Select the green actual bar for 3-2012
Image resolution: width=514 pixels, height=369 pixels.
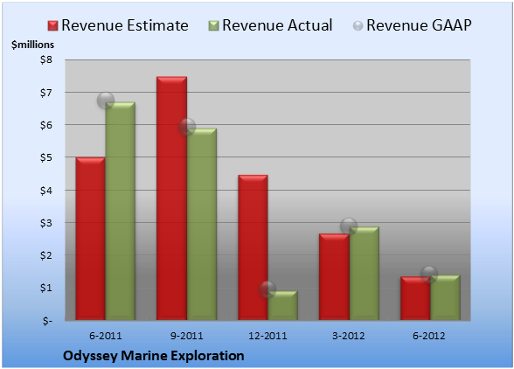pos(365,273)
